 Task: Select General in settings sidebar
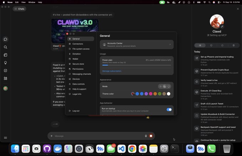[80, 39]
